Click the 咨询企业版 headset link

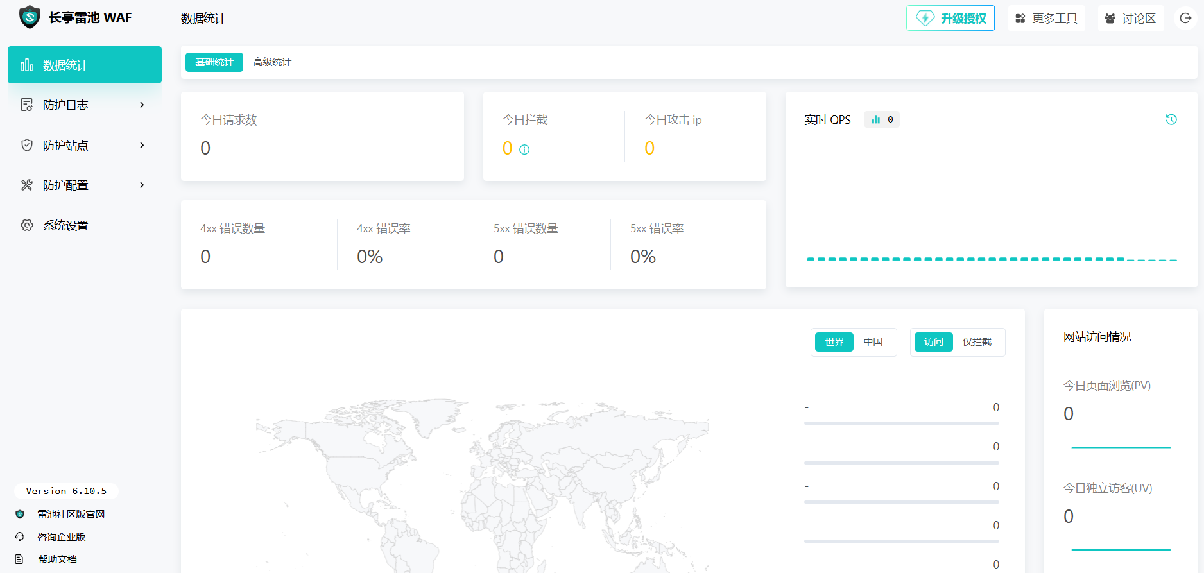[x=61, y=536]
